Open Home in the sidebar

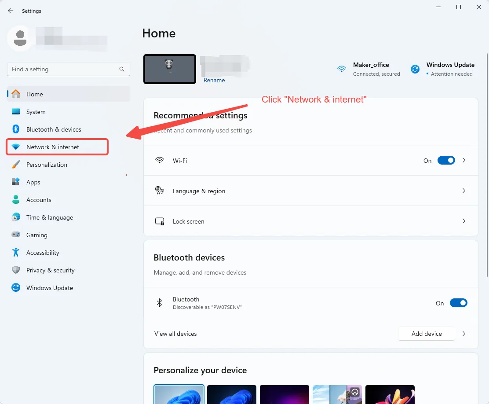(x=68, y=94)
